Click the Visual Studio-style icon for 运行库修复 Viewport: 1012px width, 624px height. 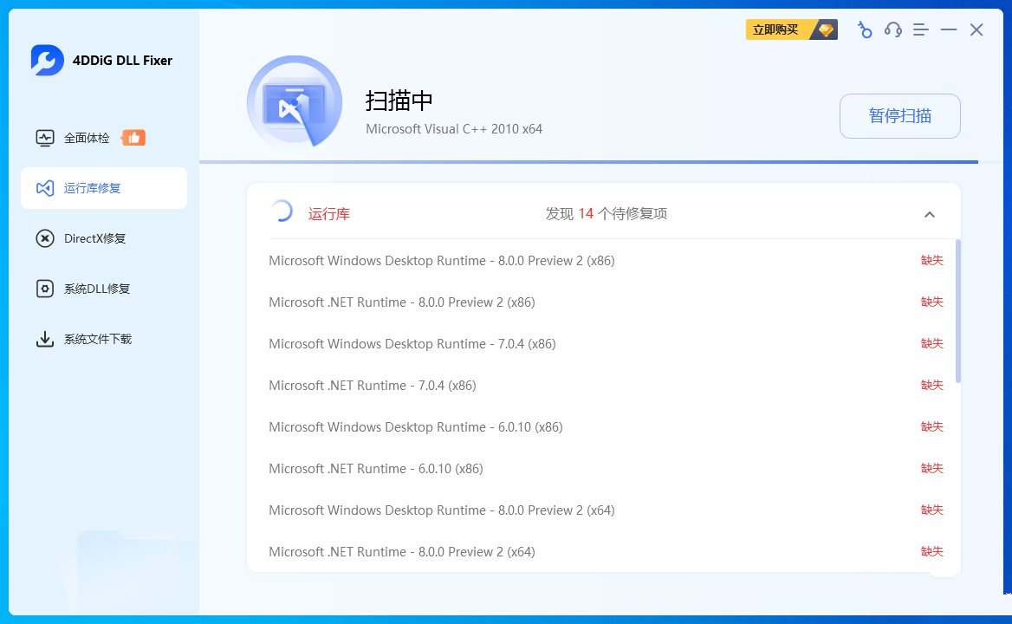[44, 188]
